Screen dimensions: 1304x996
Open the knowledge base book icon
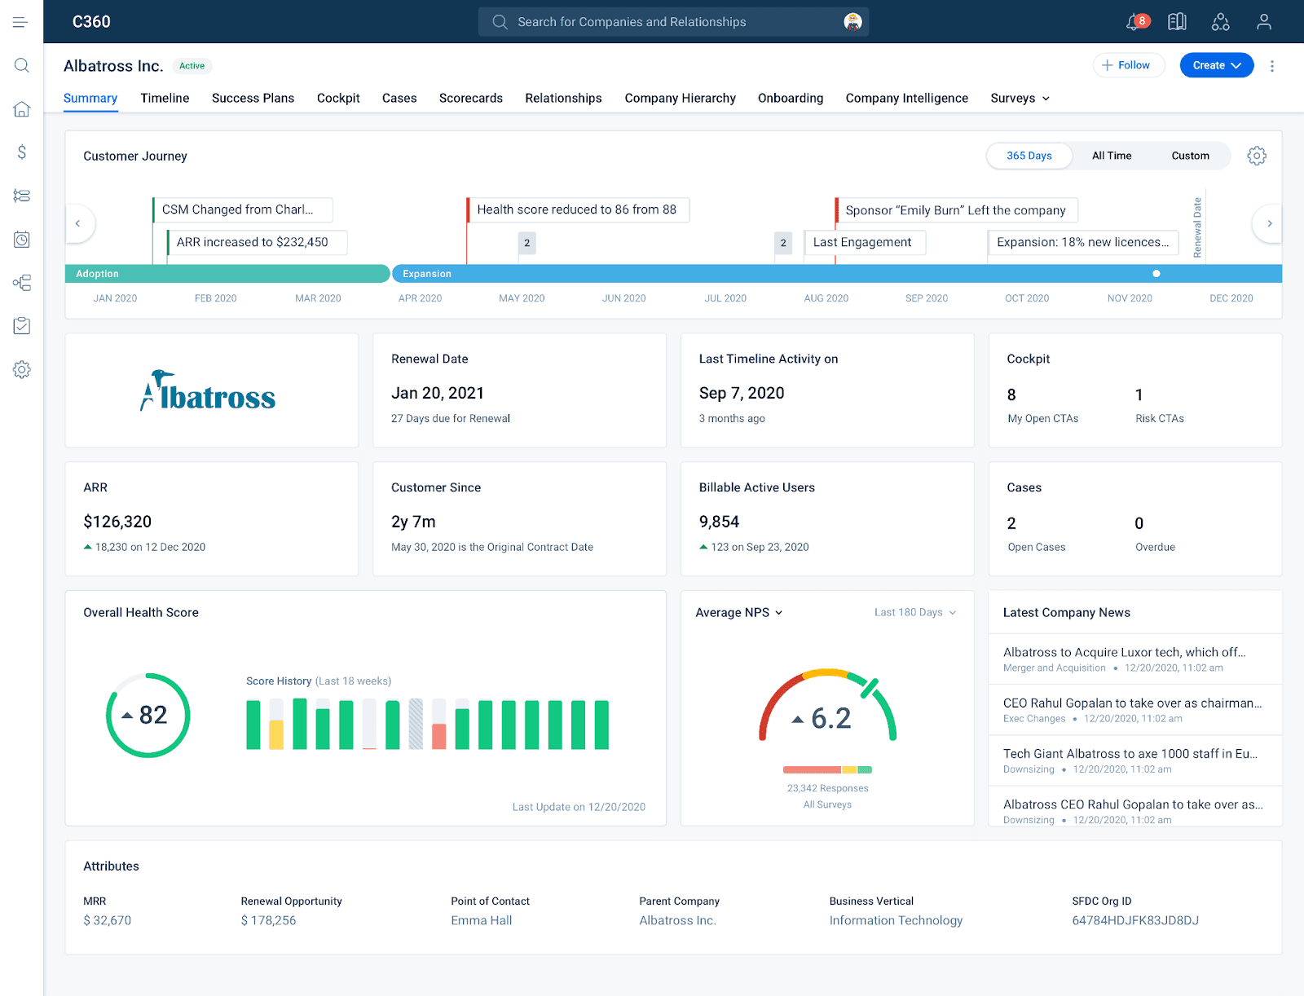coord(1177,21)
